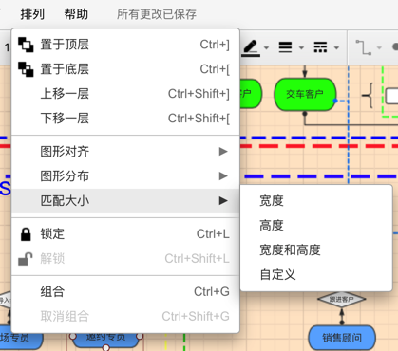Click the line width icon
This screenshot has height=351, width=398.
click(285, 47)
